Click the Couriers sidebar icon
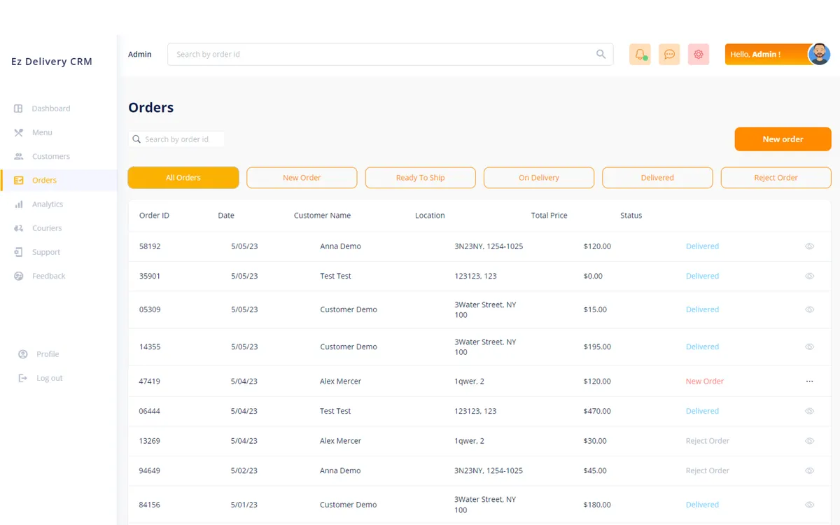840x525 pixels. (18, 228)
